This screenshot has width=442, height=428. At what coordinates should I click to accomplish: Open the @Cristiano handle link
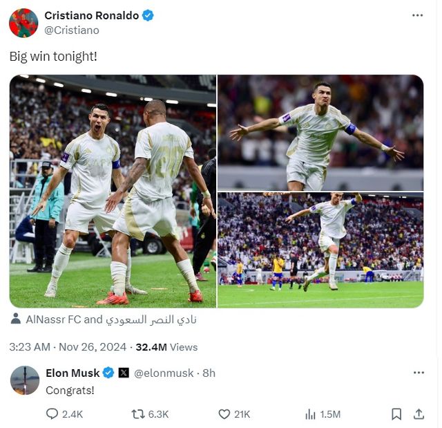coord(72,30)
